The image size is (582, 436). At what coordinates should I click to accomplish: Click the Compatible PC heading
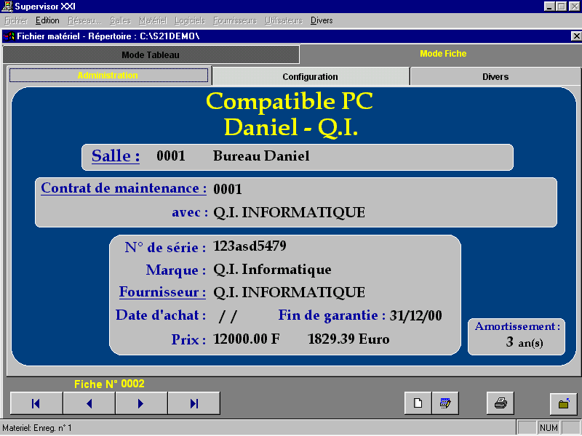290,101
